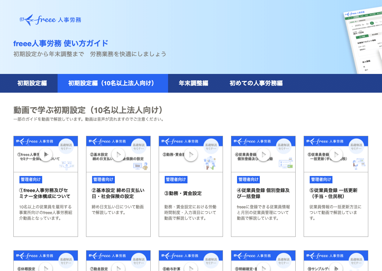Play the ④従業員登録 video
Screen dimensions: 382x271
(x=263, y=155)
